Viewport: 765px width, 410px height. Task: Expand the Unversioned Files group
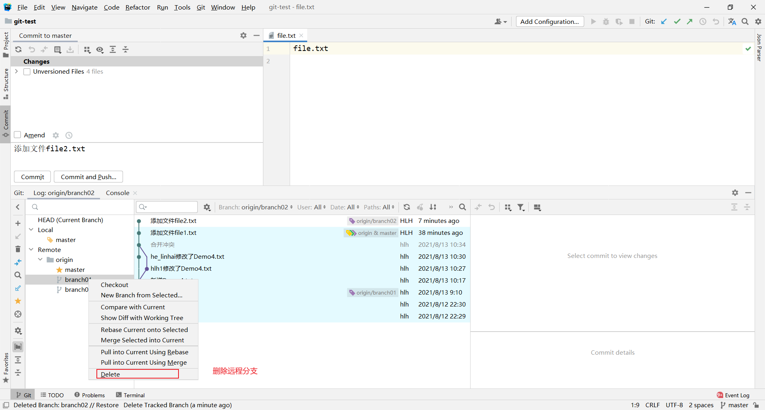pos(16,72)
